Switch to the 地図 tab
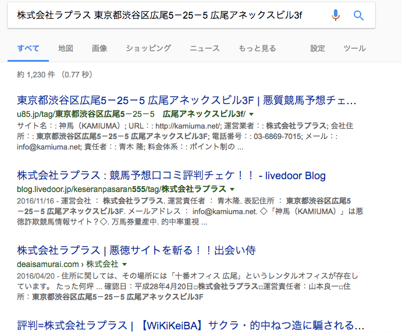The image size is (402, 334). click(x=66, y=48)
